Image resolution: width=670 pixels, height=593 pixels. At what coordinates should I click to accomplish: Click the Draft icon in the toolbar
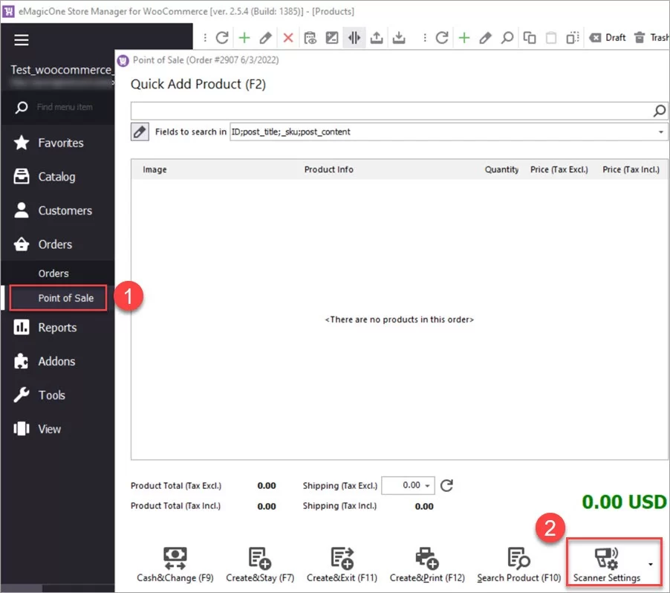(x=607, y=37)
